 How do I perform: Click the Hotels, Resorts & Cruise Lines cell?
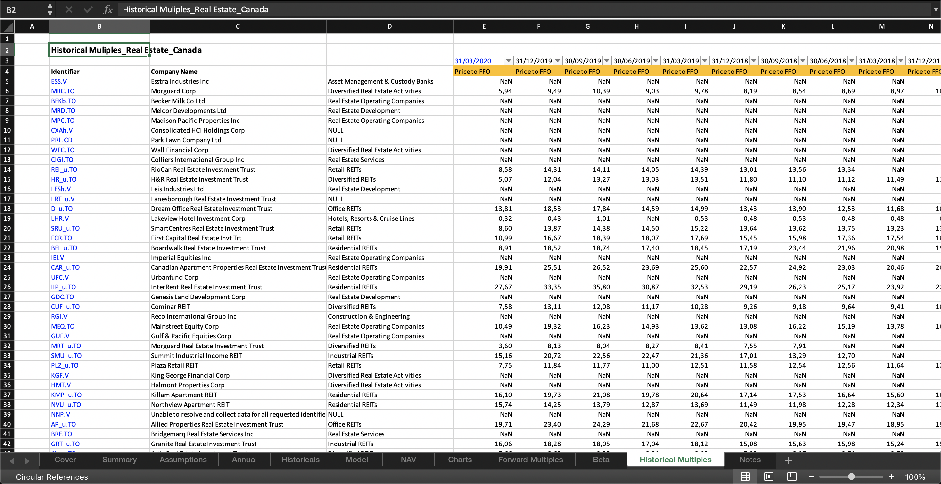(389, 218)
